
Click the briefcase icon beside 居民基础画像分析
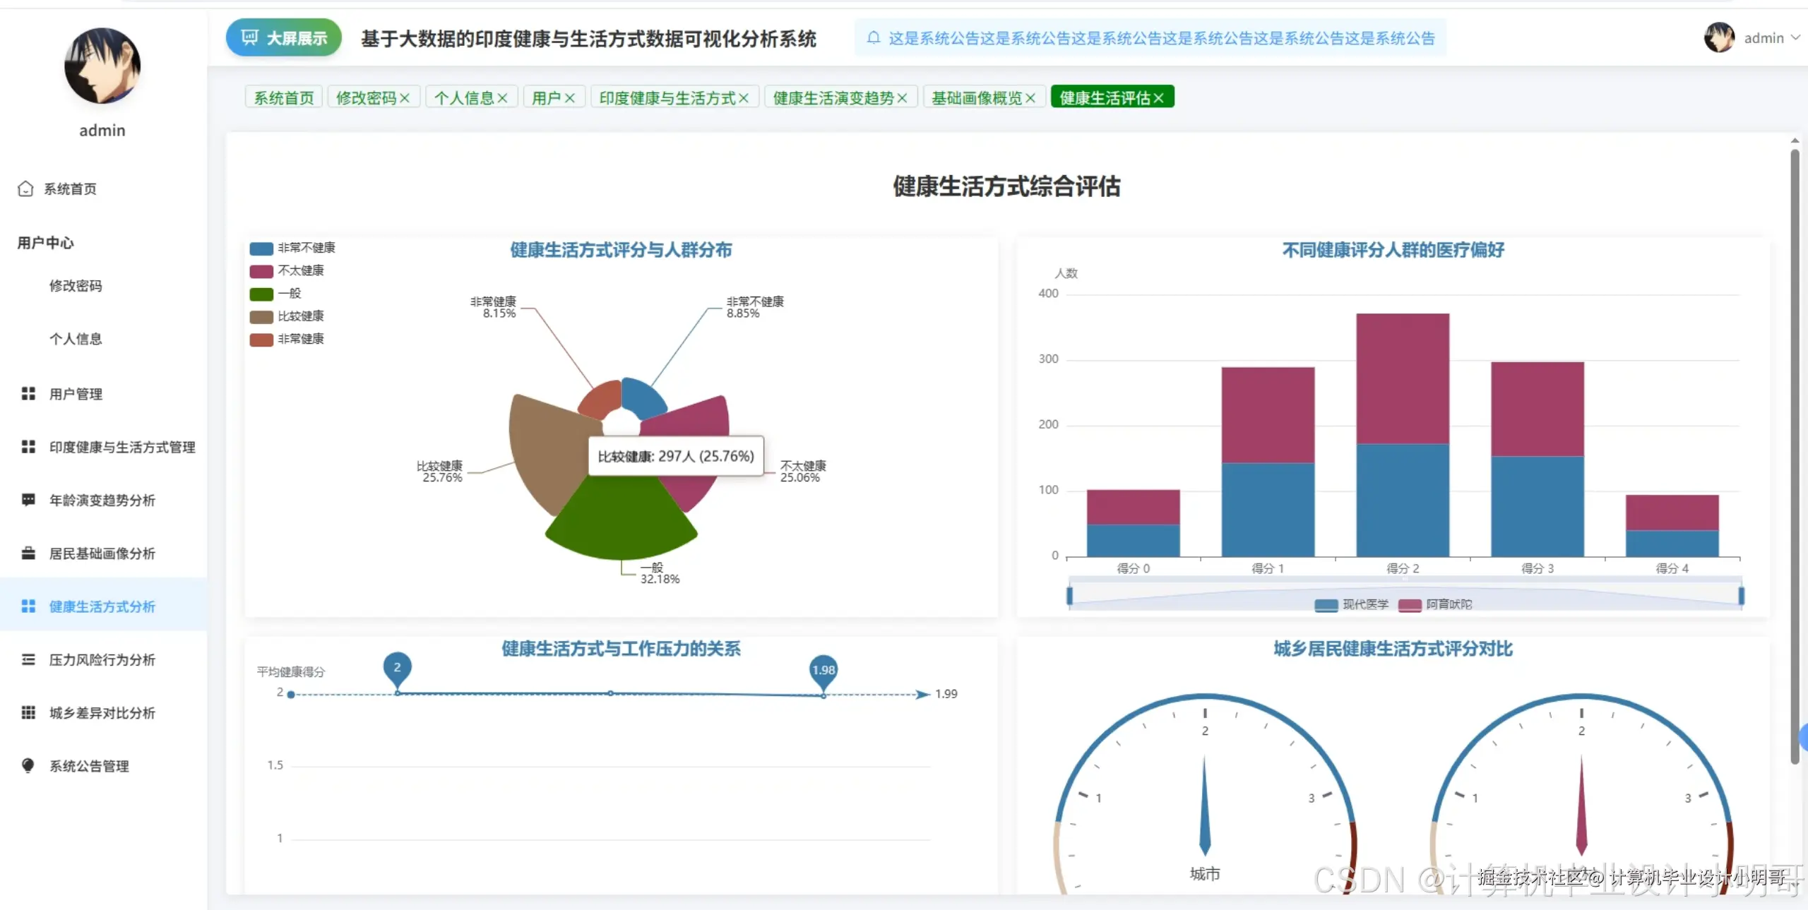pyautogui.click(x=28, y=553)
